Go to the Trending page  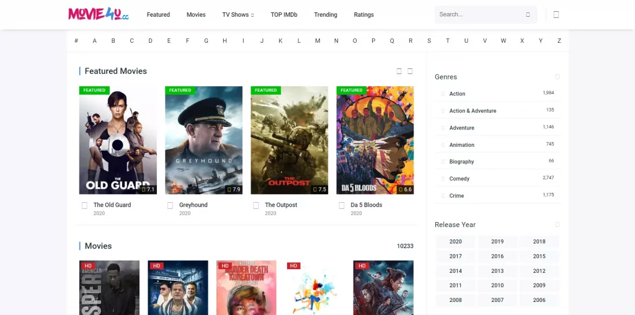tap(326, 15)
